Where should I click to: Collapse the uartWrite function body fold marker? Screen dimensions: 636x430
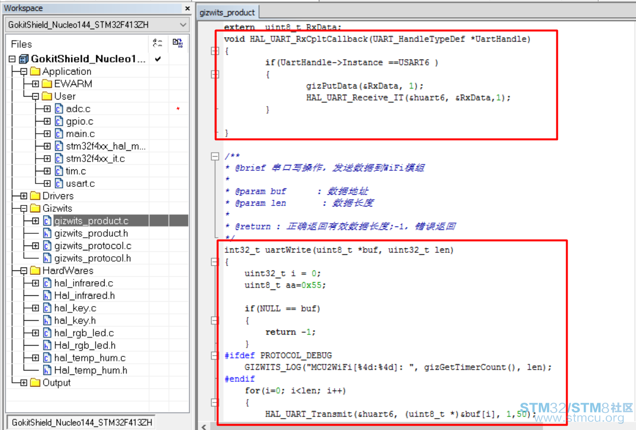(x=214, y=262)
